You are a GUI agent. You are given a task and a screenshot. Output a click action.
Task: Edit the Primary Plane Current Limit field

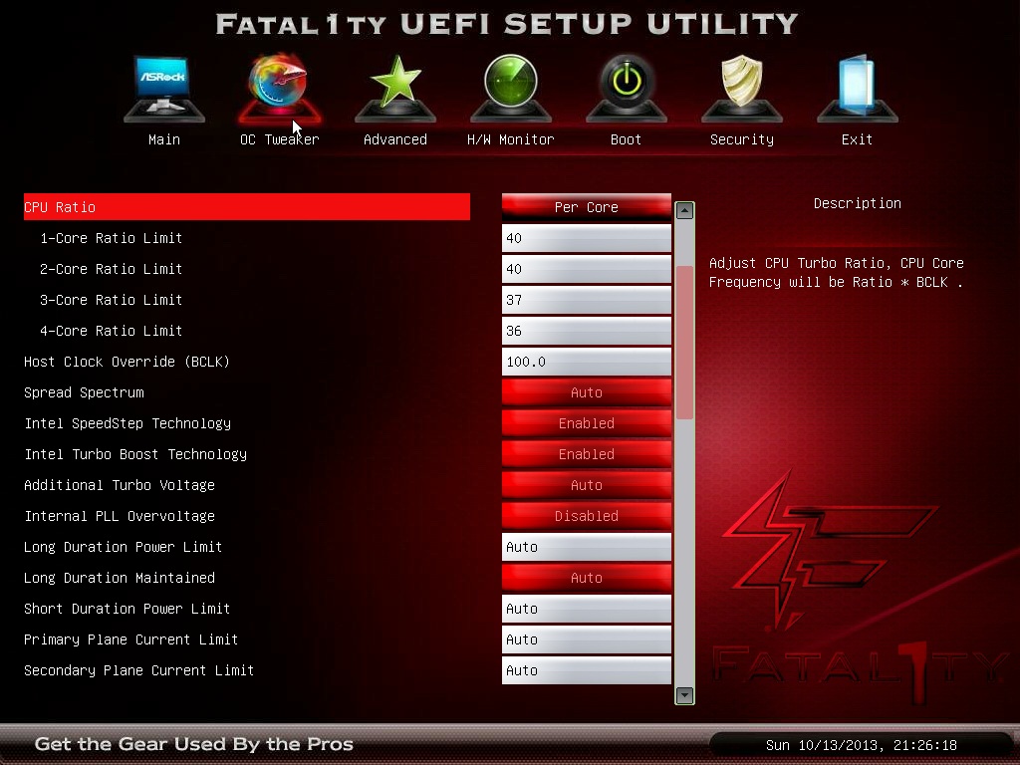point(586,639)
